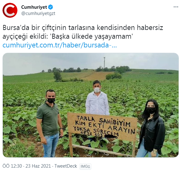Open the three-dot more options menu
Viewport: 182px width, 172px height.
pyautogui.click(x=176, y=7)
